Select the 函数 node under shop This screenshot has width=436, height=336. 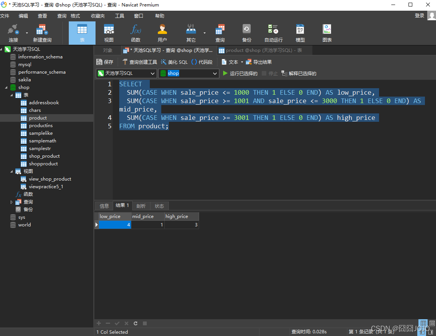(28, 194)
